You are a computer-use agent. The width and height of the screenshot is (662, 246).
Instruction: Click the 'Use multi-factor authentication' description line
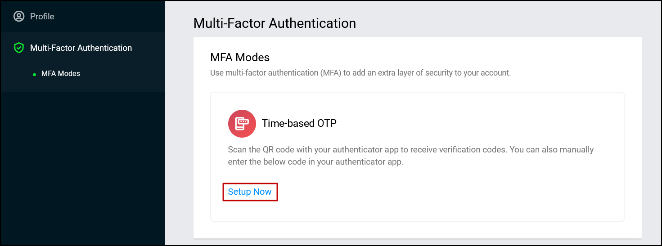click(x=360, y=73)
